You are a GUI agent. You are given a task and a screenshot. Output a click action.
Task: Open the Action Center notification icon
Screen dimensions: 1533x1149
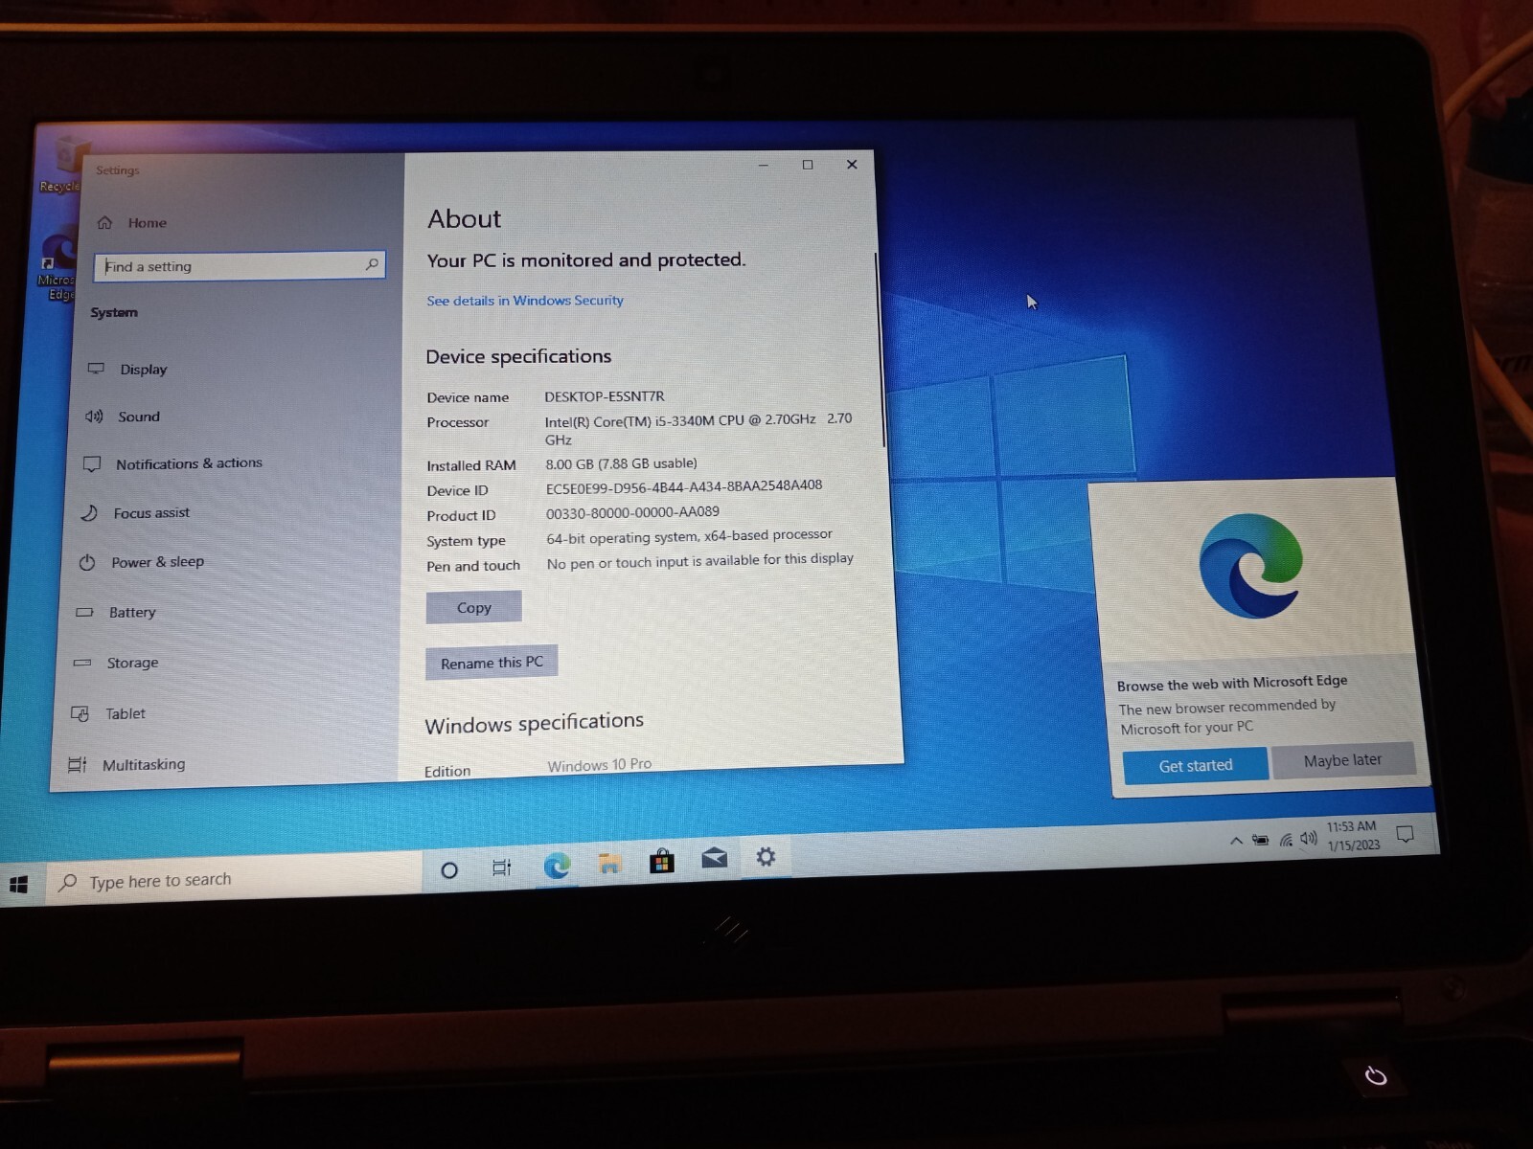click(x=1406, y=834)
